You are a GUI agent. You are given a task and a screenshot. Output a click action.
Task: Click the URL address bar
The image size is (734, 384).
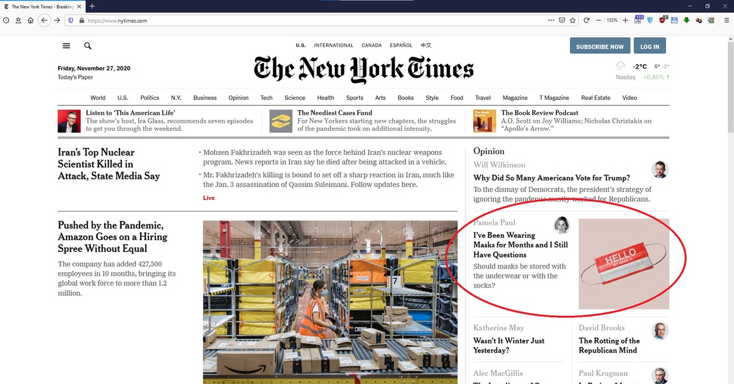coord(306,20)
